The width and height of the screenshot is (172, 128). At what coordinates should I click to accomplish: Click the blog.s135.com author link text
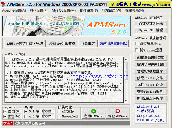tap(148, 116)
